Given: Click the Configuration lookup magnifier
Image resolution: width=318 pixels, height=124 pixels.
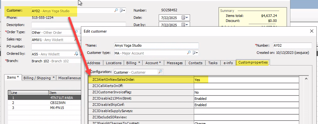Looking at the screenshot, I should click(160, 72).
